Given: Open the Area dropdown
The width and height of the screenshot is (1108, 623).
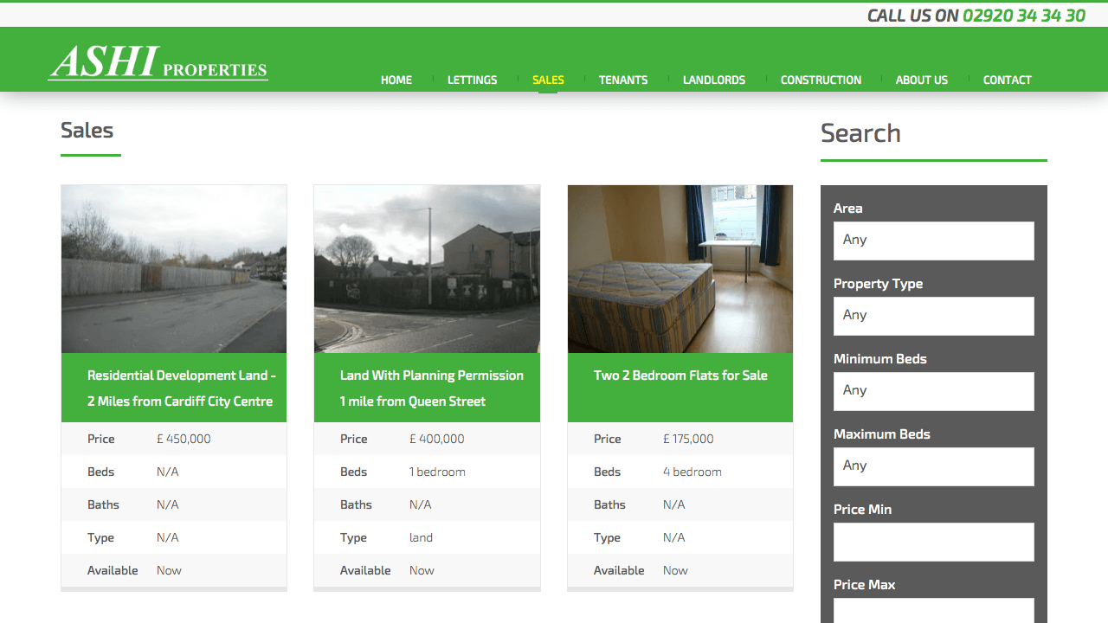Looking at the screenshot, I should (x=933, y=241).
